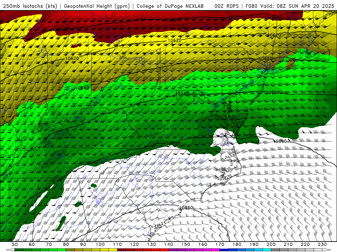This screenshot has width=337, height=252.
Task: Click the legend value 130
Action: point(152,244)
